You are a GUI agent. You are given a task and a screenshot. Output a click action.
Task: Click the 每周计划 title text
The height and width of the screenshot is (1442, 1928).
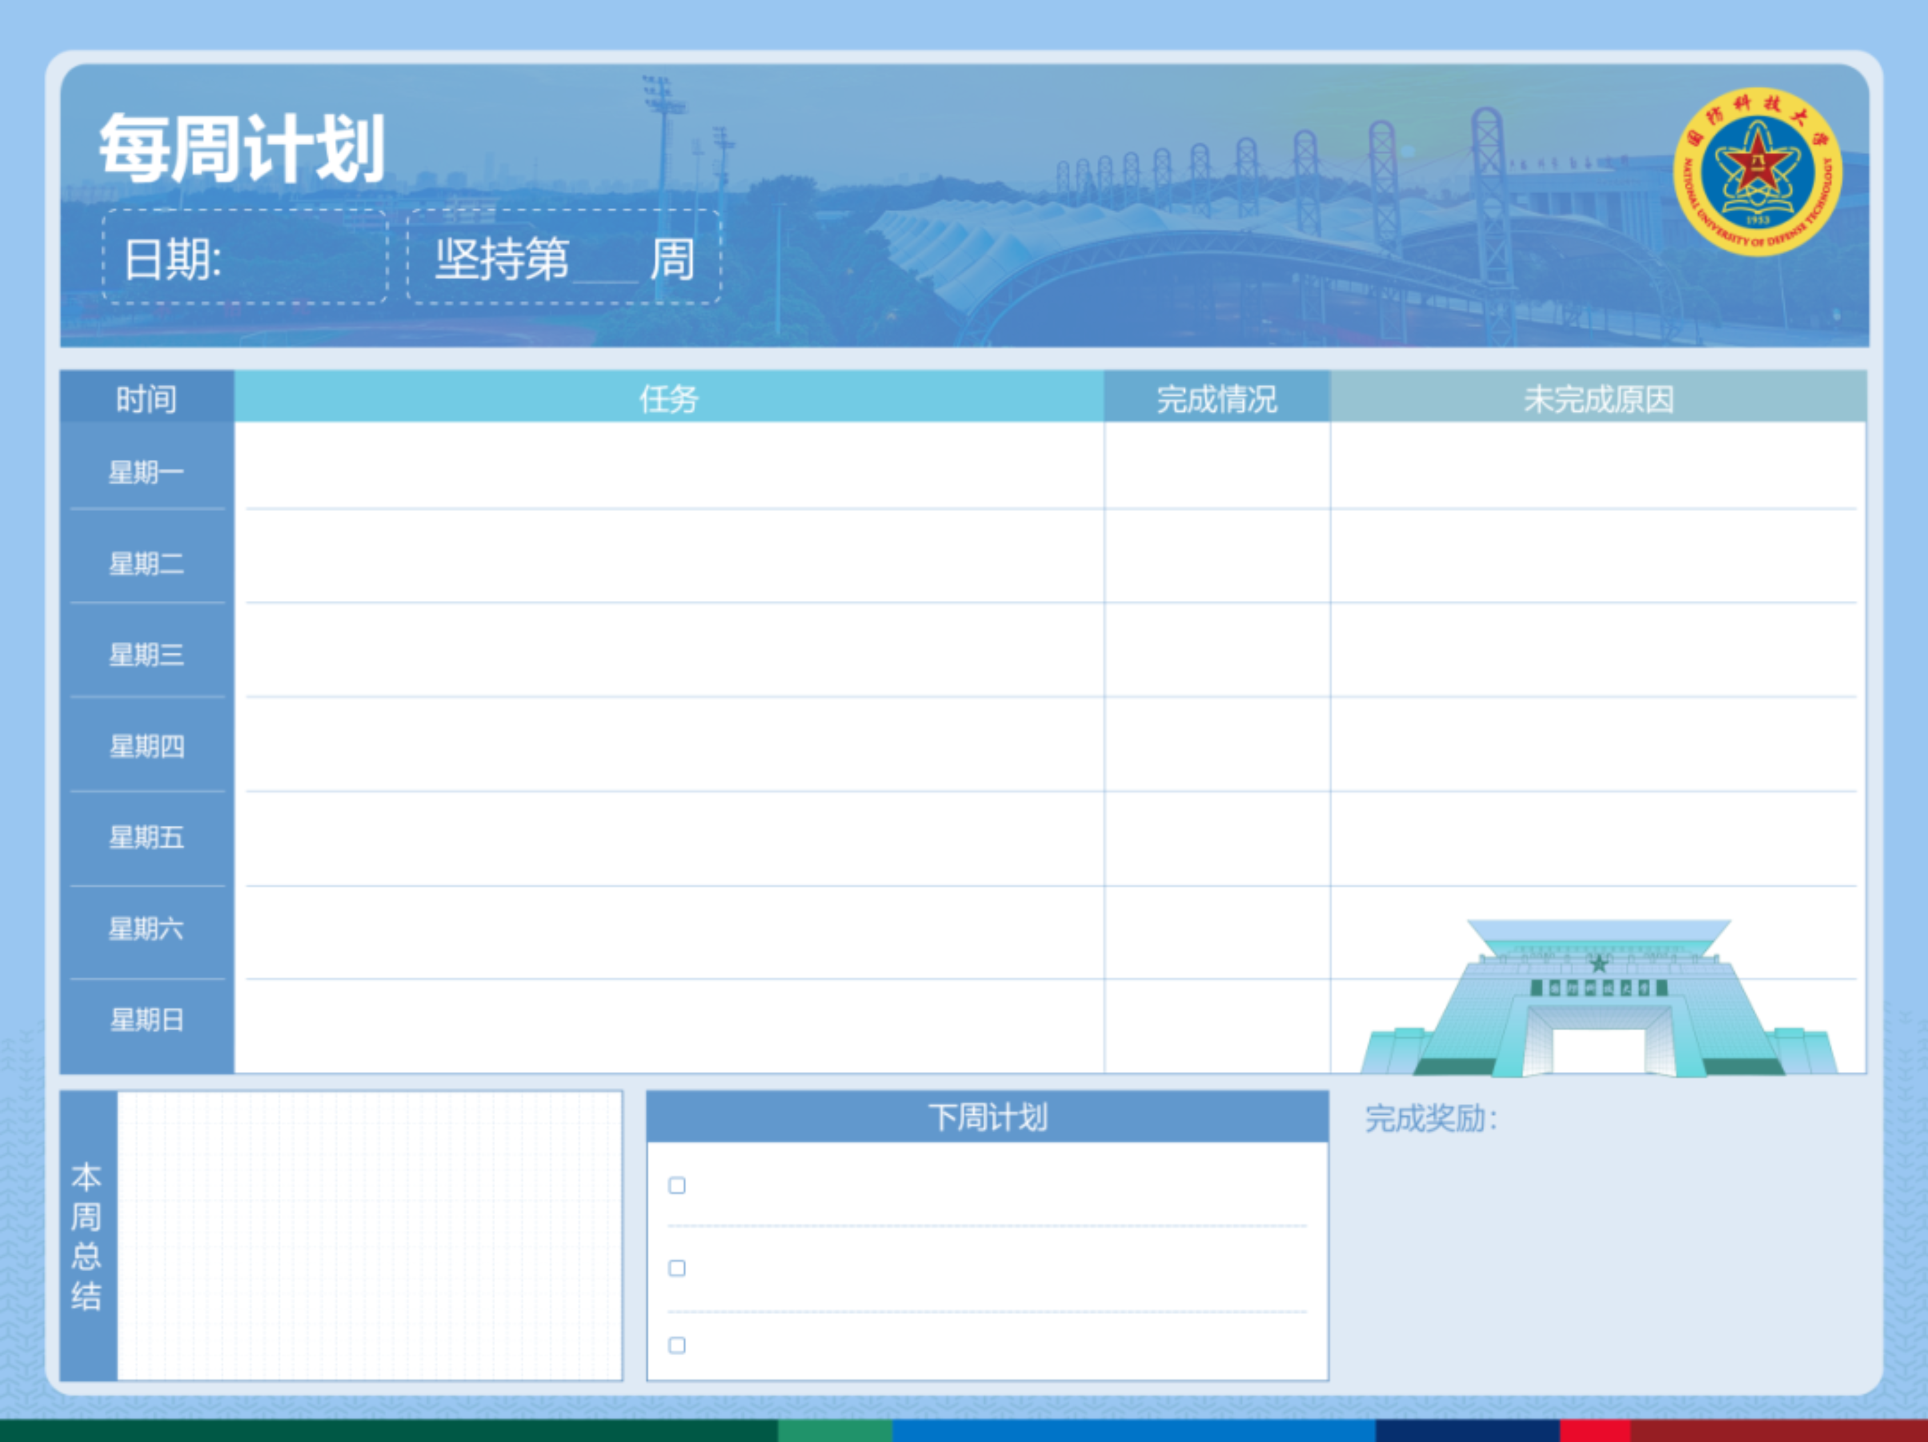(242, 149)
